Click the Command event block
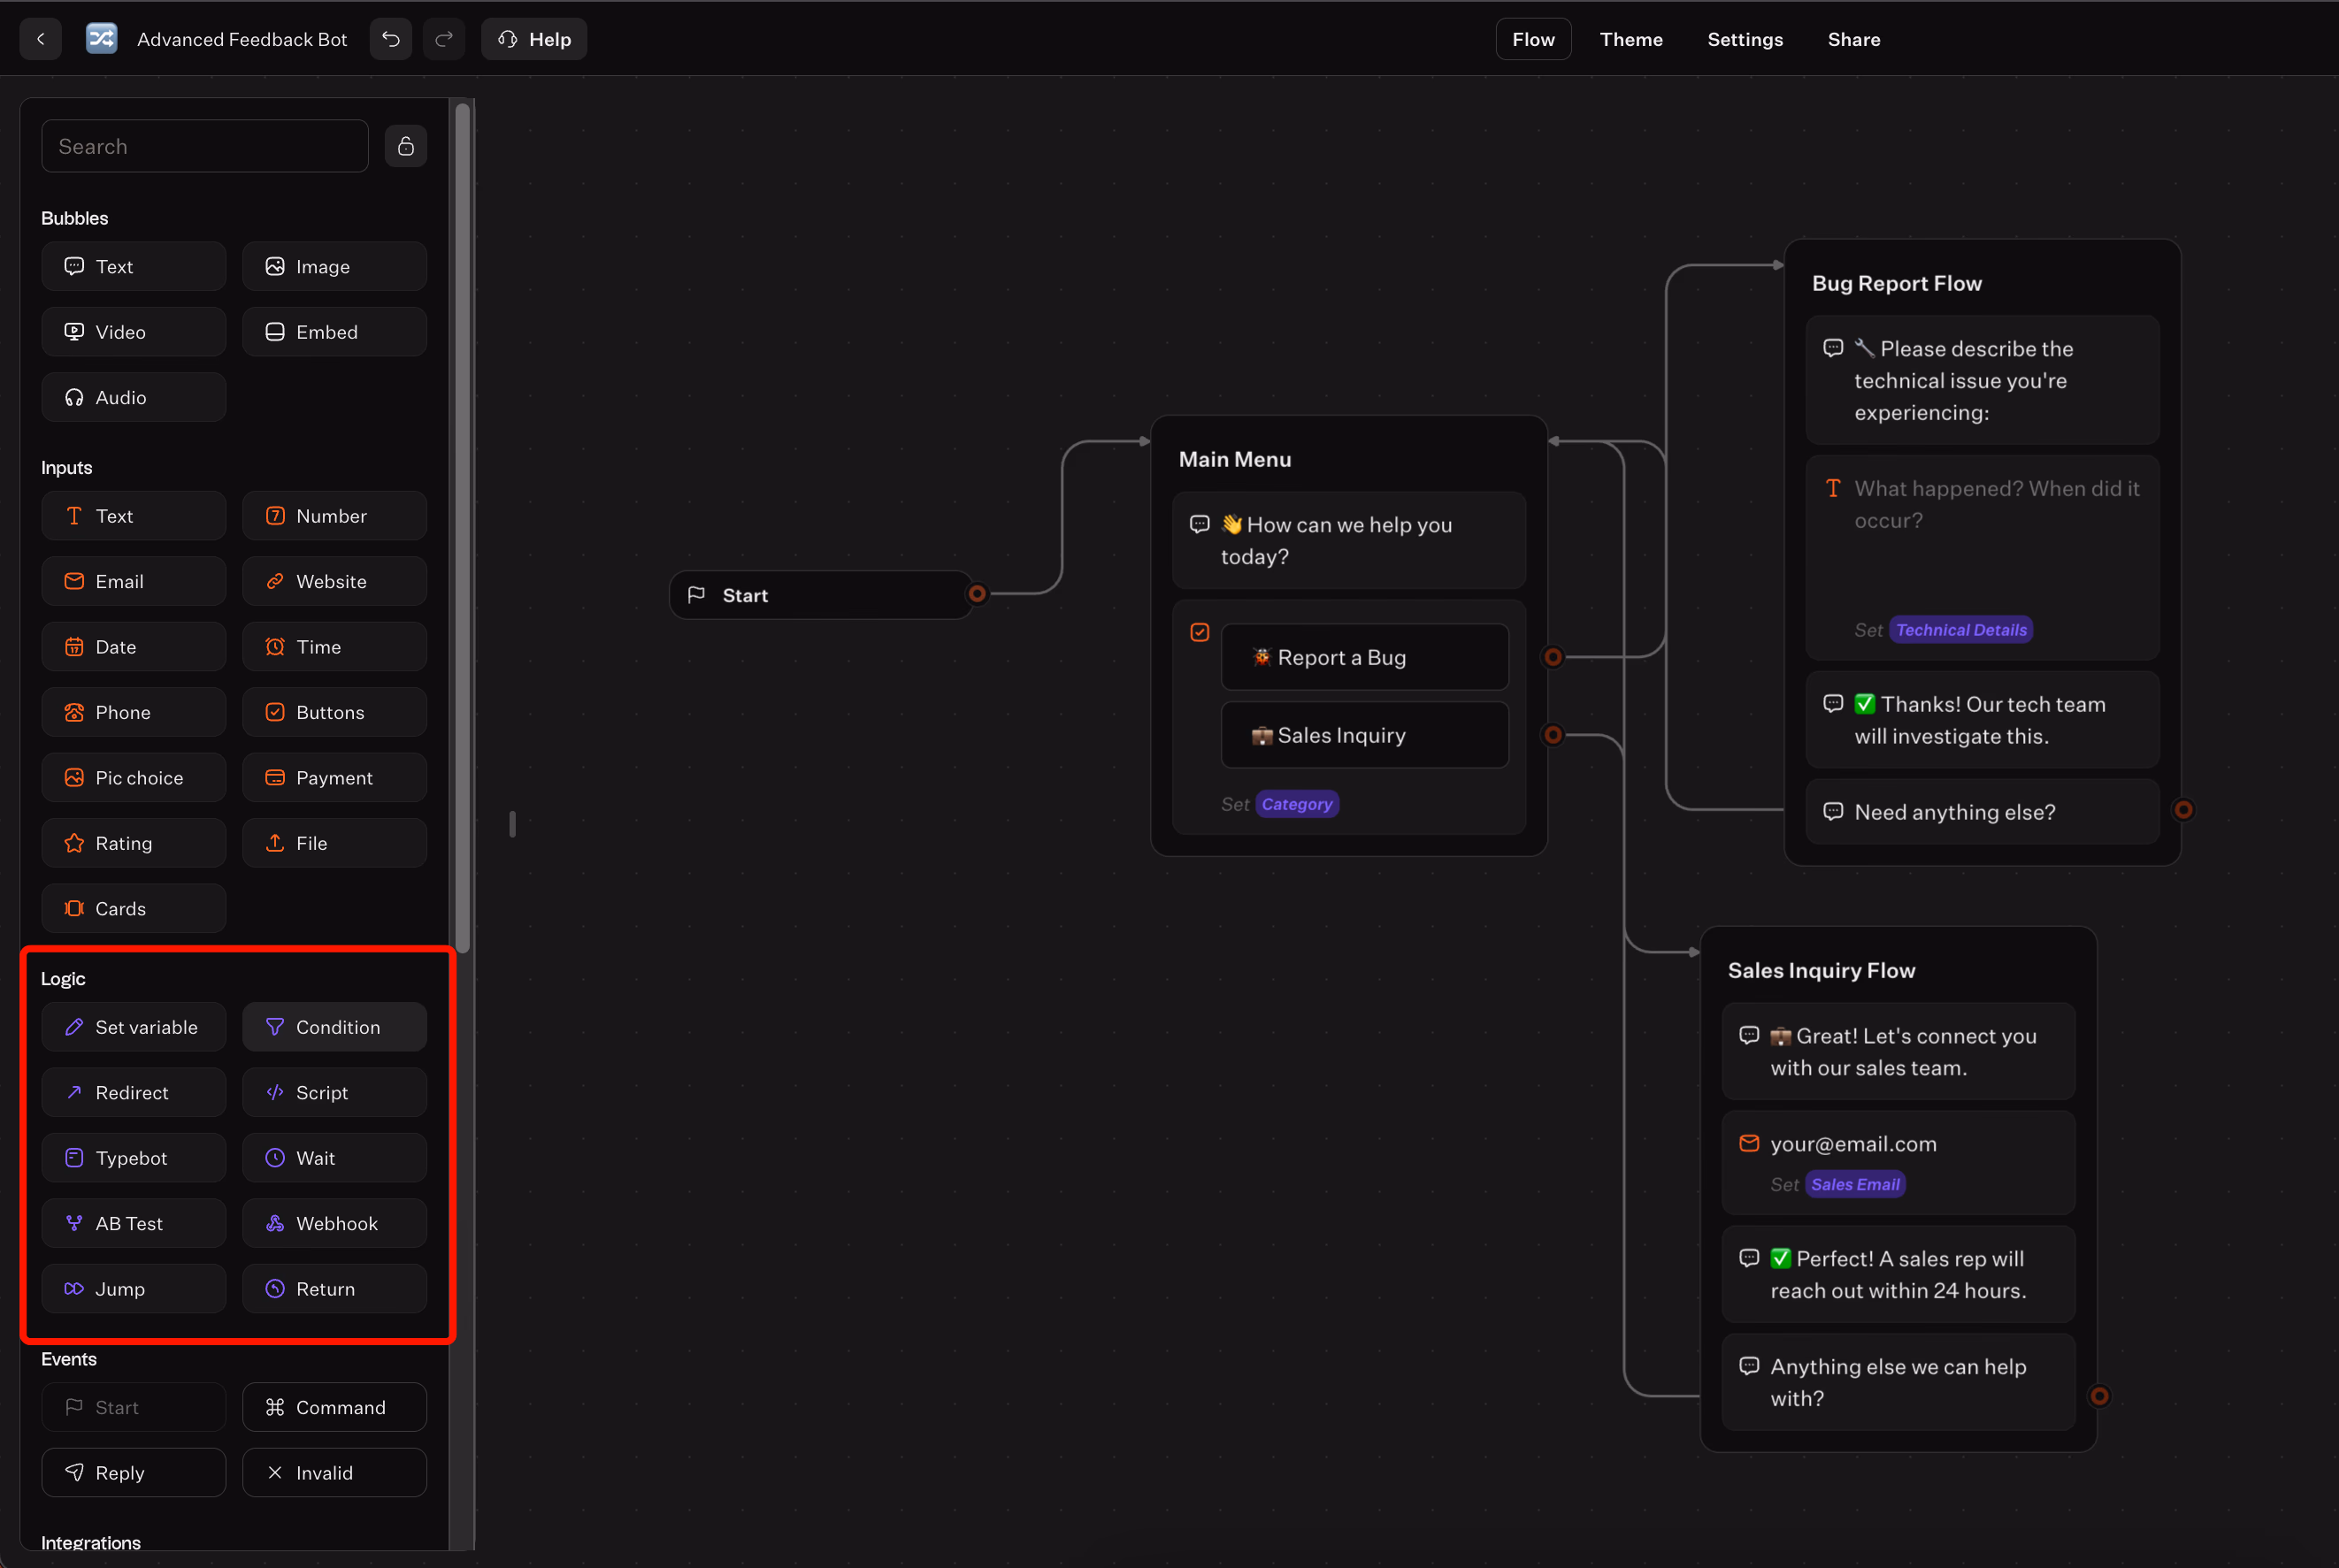 point(335,1407)
